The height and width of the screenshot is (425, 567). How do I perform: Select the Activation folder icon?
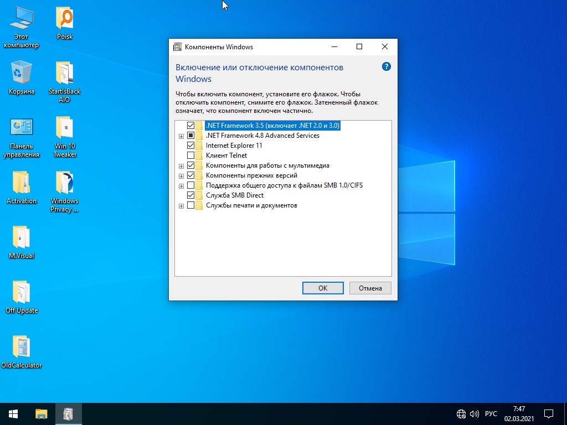22,188
